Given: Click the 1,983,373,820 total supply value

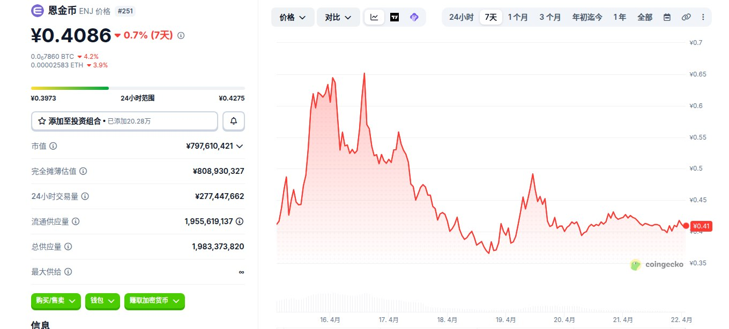Looking at the screenshot, I should coord(218,247).
